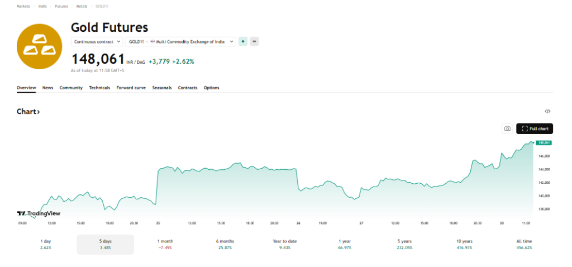Open the embed code icon beside Chart
Viewport: 572px width, 267px height.
click(547, 111)
